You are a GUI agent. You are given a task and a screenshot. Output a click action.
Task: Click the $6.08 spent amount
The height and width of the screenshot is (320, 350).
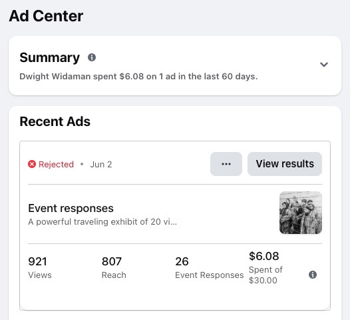(264, 256)
